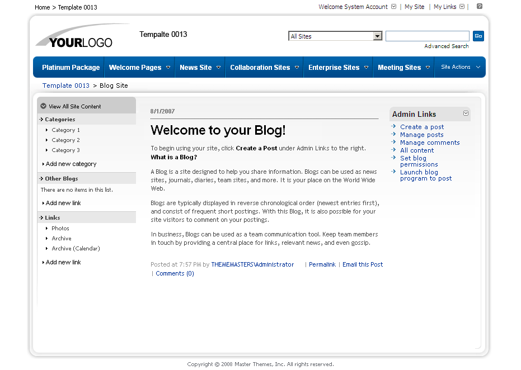This screenshot has width=521, height=370.
Task: Select Category 2 in the sidebar
Action: click(65, 140)
